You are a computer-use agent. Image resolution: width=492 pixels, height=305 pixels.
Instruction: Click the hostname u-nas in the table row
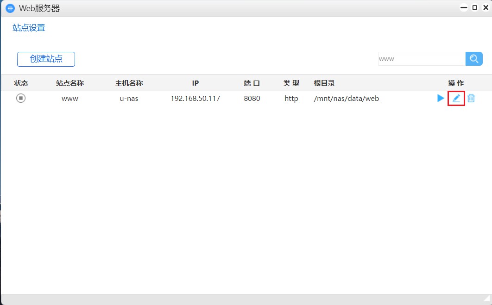(129, 98)
